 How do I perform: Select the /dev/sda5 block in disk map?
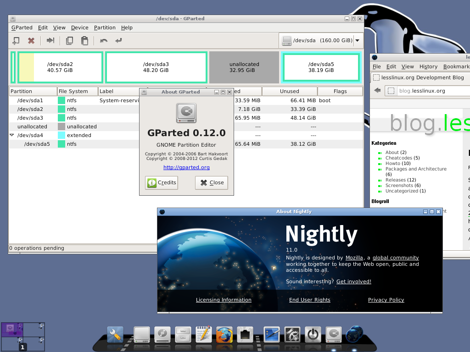tap(321, 67)
